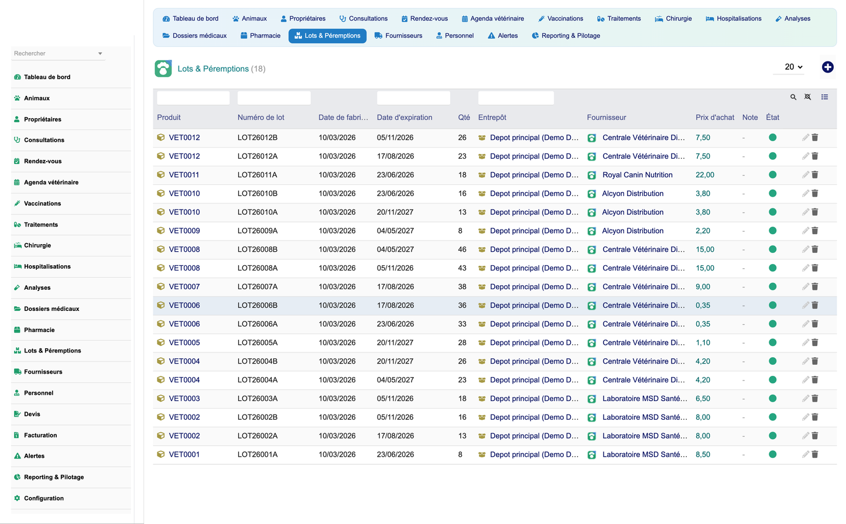Viewport: 846px width, 524px height.
Task: Delete lot LOT26012A using trash icon
Action: [x=815, y=156]
